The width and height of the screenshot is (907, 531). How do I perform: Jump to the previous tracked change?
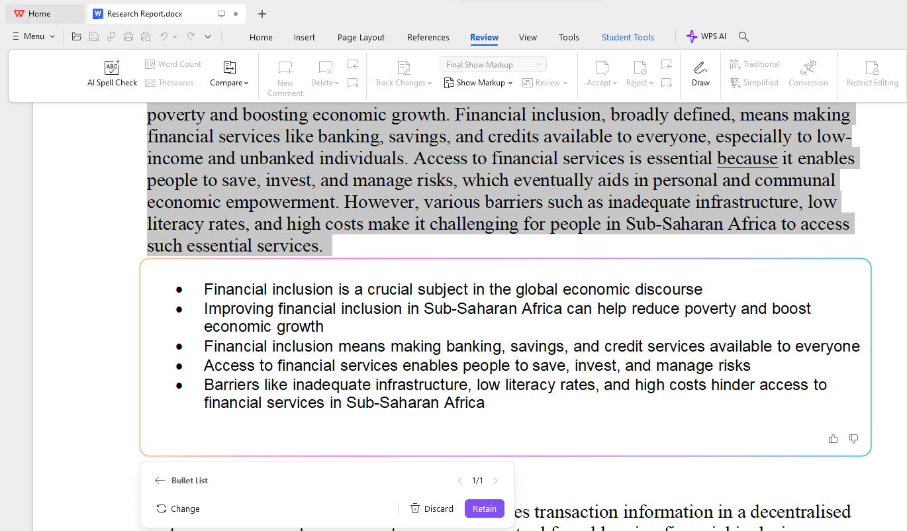(x=667, y=64)
